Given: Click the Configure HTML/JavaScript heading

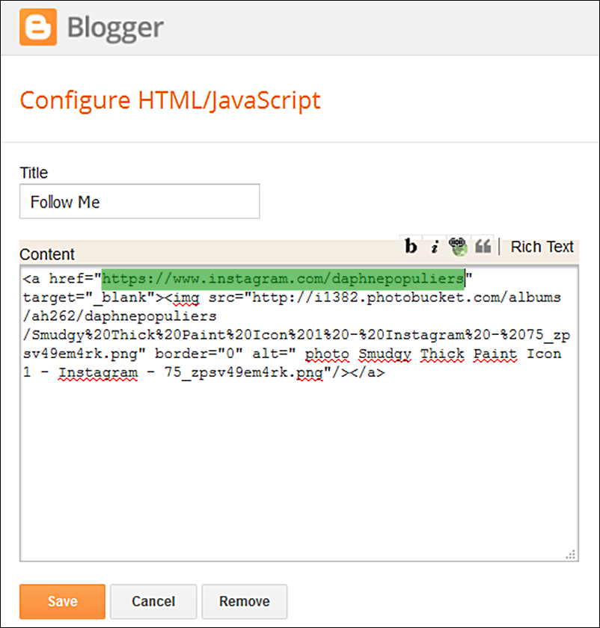Looking at the screenshot, I should (x=170, y=100).
